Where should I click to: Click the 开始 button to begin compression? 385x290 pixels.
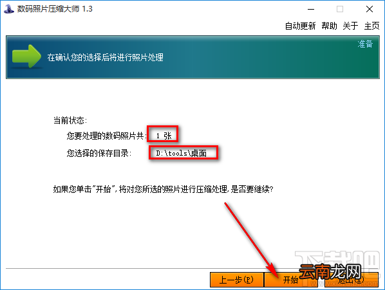point(291,280)
